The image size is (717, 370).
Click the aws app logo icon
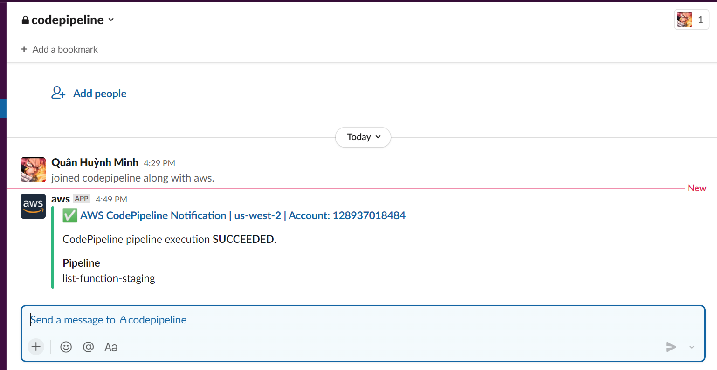tap(33, 206)
